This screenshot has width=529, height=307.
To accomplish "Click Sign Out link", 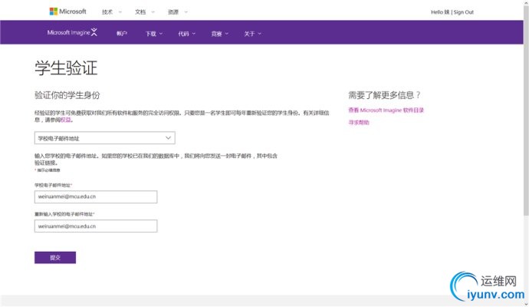I will (x=464, y=12).
